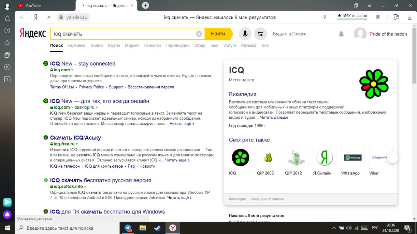Open the File Explorer taskbar icon
This screenshot has width=417, height=234.
pyautogui.click(x=143, y=228)
